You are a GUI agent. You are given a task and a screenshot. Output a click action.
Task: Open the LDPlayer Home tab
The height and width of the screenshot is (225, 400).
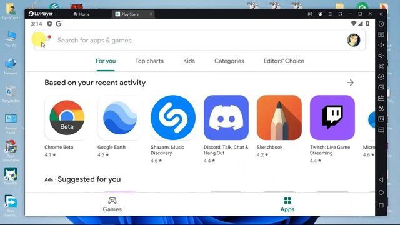click(81, 14)
